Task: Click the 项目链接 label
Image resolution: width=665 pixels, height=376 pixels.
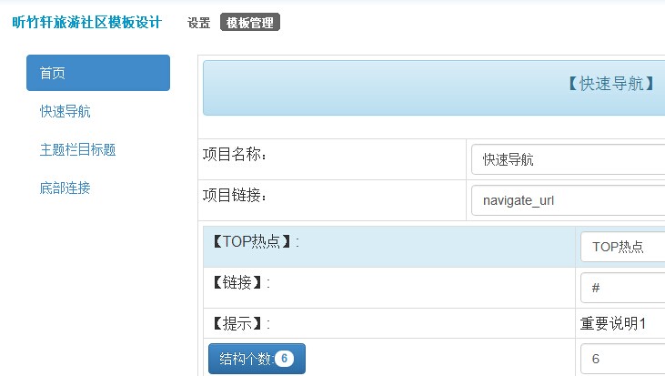Action: pyautogui.click(x=235, y=195)
